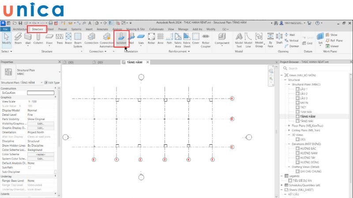Expand the Connection panel dropdown
The height and width of the screenshot is (198, 353).
coord(98,51)
